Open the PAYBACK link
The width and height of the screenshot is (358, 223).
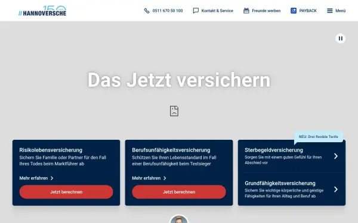(308, 11)
